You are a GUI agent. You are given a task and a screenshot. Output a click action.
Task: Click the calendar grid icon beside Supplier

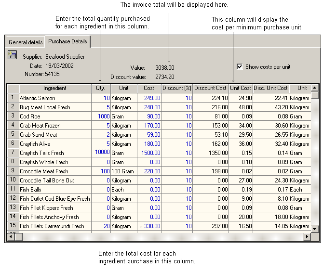pyautogui.click(x=13, y=55)
